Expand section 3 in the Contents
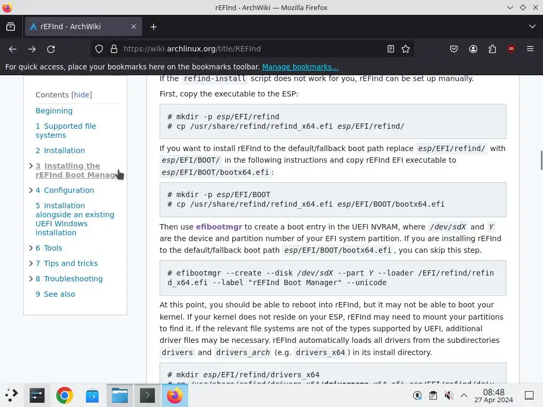 click(x=30, y=166)
